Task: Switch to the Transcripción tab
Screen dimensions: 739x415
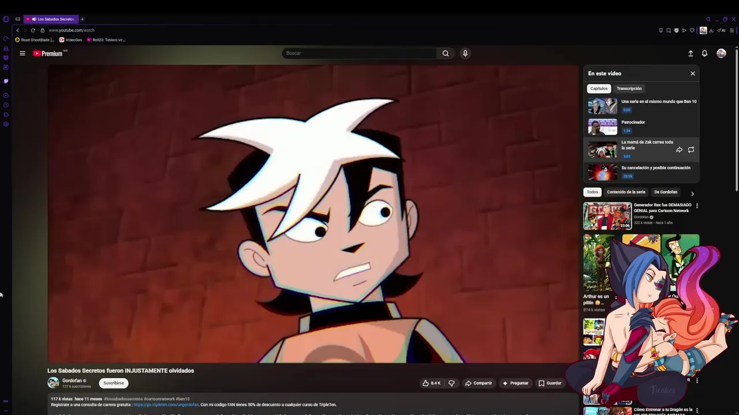Action: point(629,88)
